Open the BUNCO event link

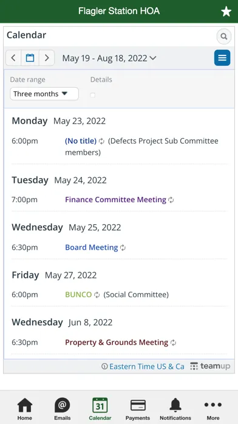(x=78, y=294)
